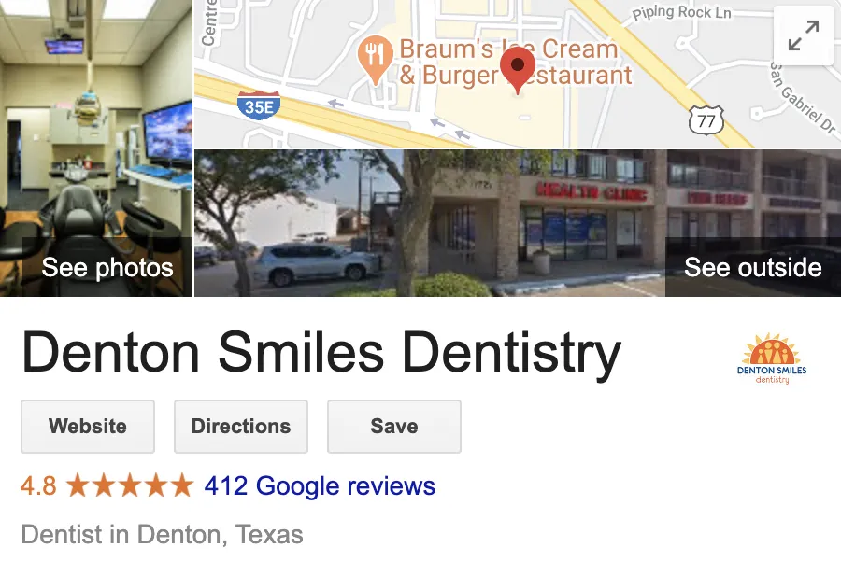
Task: View See photos of dental office
Action: 107,267
